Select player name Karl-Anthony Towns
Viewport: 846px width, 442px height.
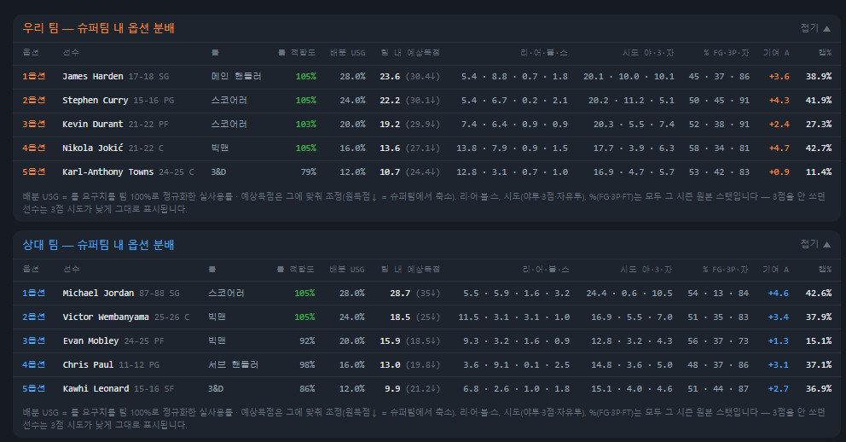tap(108, 172)
